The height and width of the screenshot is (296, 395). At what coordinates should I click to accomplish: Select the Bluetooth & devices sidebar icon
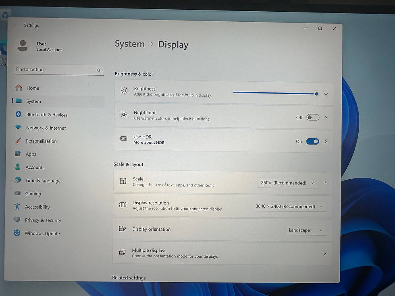(x=19, y=114)
